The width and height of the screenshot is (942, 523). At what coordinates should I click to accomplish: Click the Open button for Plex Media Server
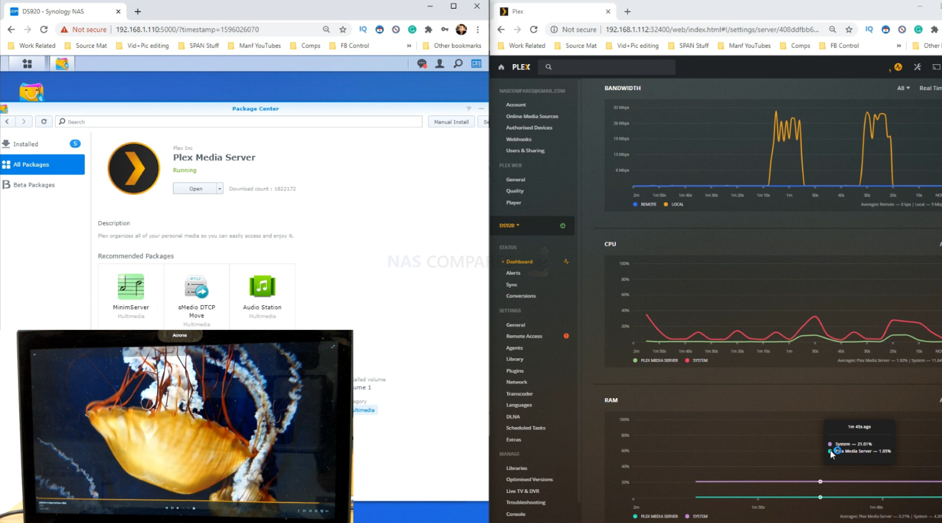click(195, 188)
